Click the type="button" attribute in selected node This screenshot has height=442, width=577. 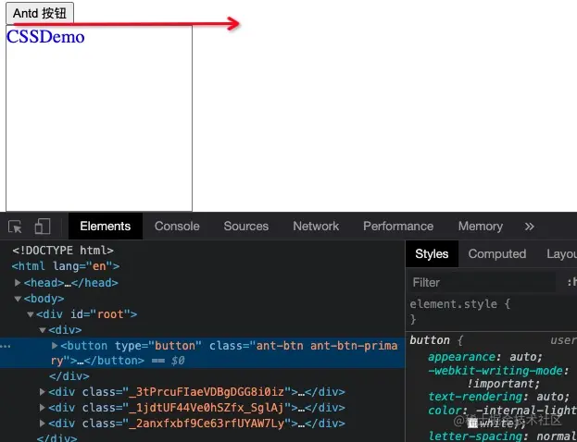158,346
